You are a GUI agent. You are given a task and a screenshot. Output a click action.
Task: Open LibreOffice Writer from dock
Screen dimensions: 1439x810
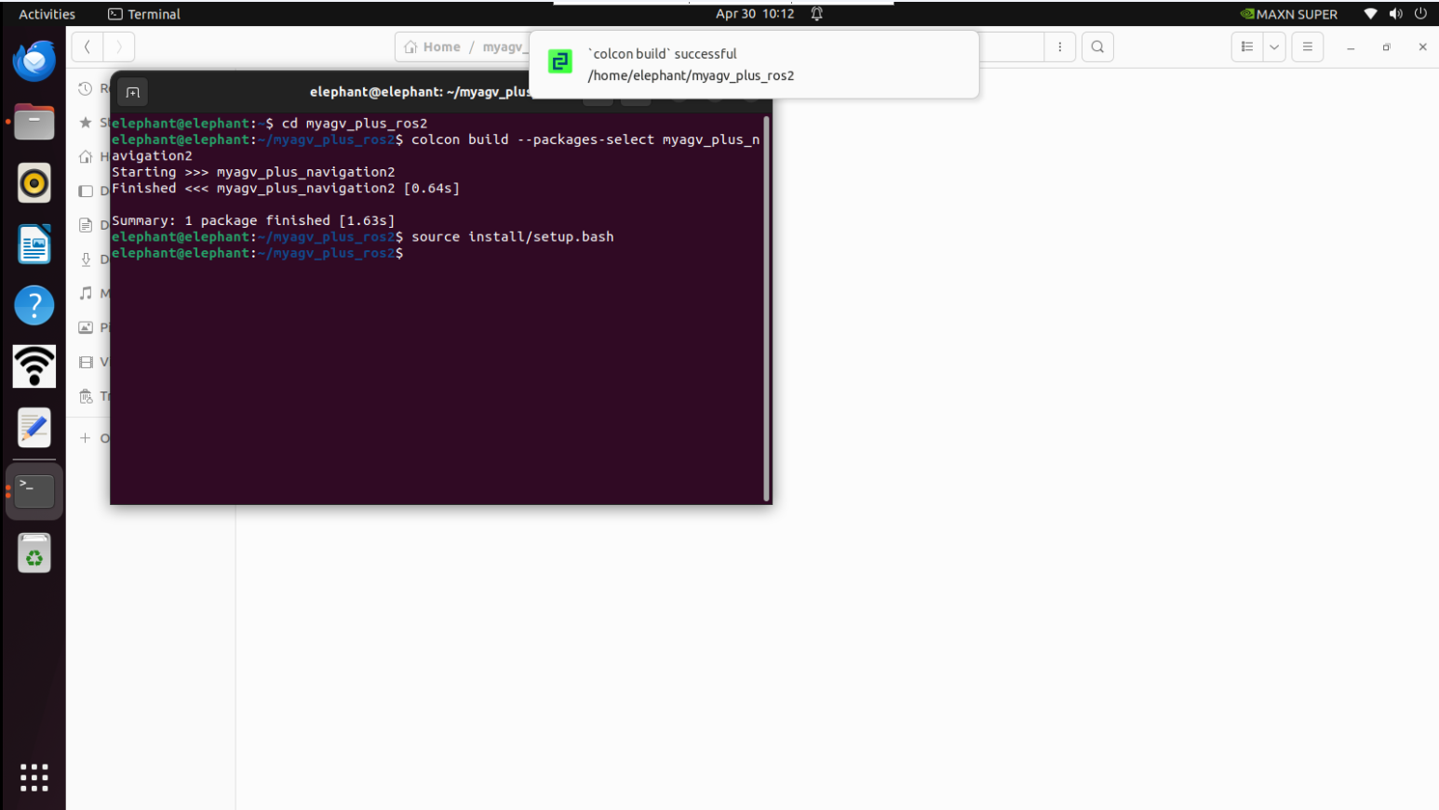34,245
